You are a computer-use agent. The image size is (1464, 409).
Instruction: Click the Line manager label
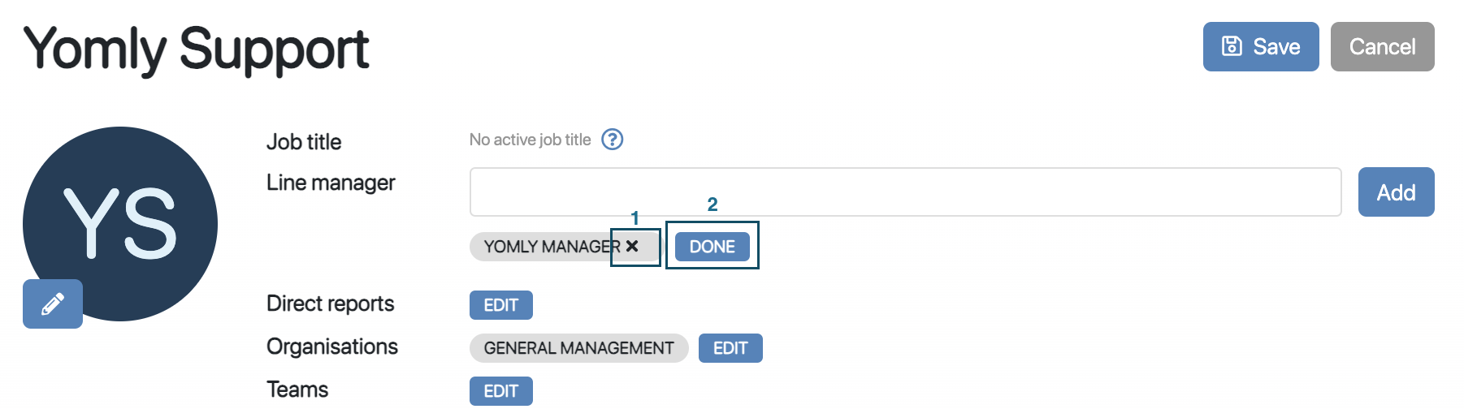click(x=331, y=183)
